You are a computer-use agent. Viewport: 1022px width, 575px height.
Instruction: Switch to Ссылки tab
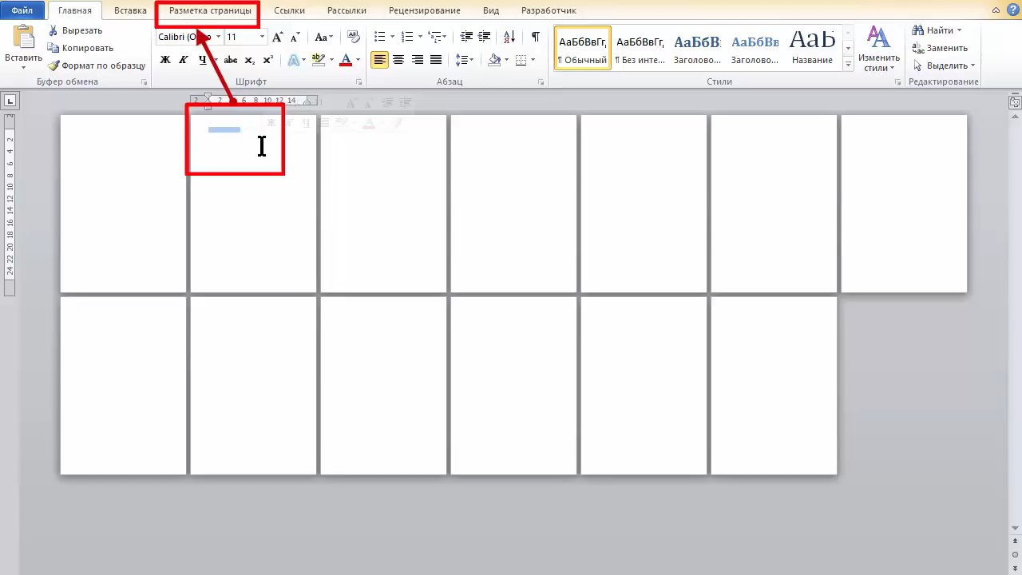289,10
